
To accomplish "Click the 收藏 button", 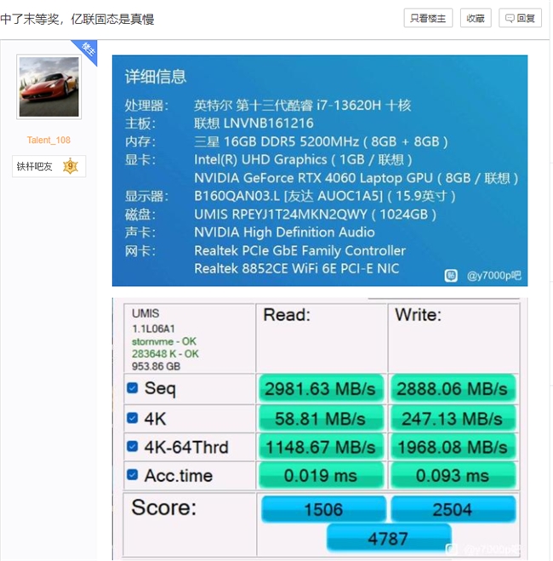I will (476, 18).
